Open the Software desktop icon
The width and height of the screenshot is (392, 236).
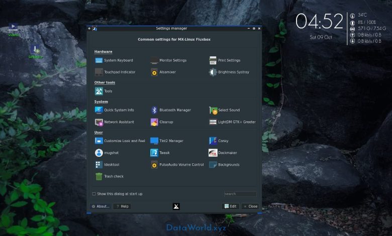click(35, 52)
